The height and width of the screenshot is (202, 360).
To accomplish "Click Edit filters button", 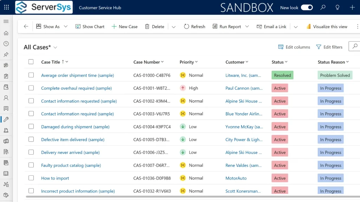I will pos(329,47).
